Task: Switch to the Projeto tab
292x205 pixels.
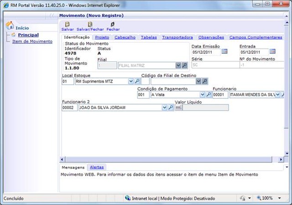Action: 102,37
